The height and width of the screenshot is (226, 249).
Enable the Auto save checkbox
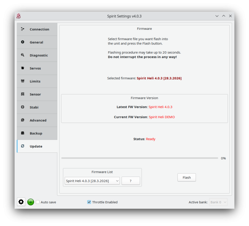(x=38, y=202)
